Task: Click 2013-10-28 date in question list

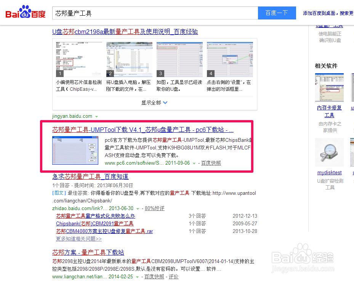Action: (x=245, y=231)
